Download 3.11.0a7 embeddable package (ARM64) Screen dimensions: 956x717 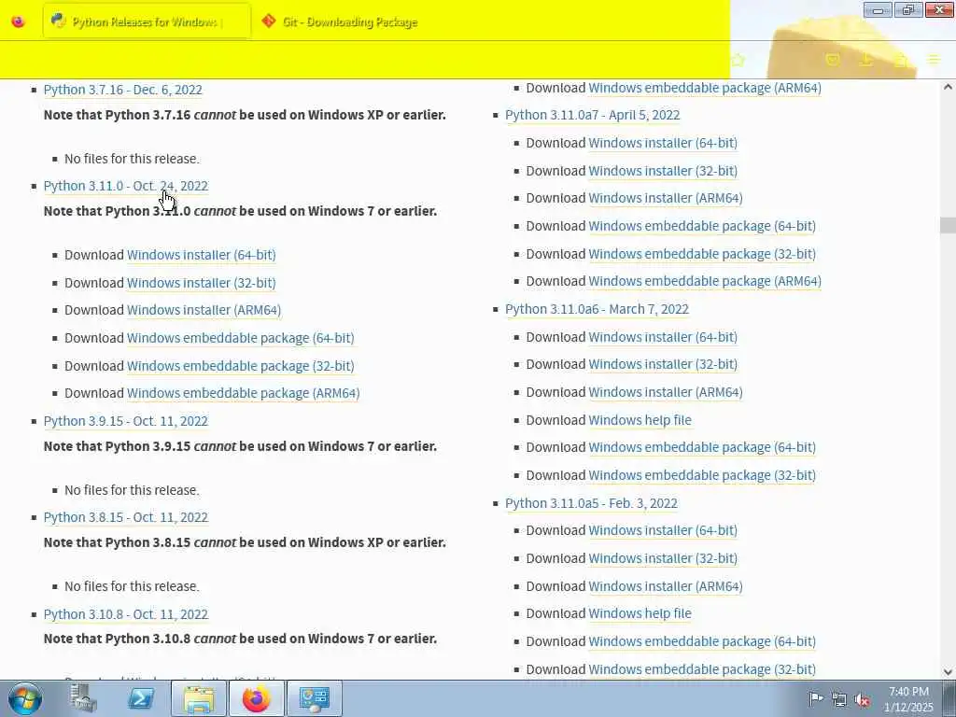(x=705, y=281)
